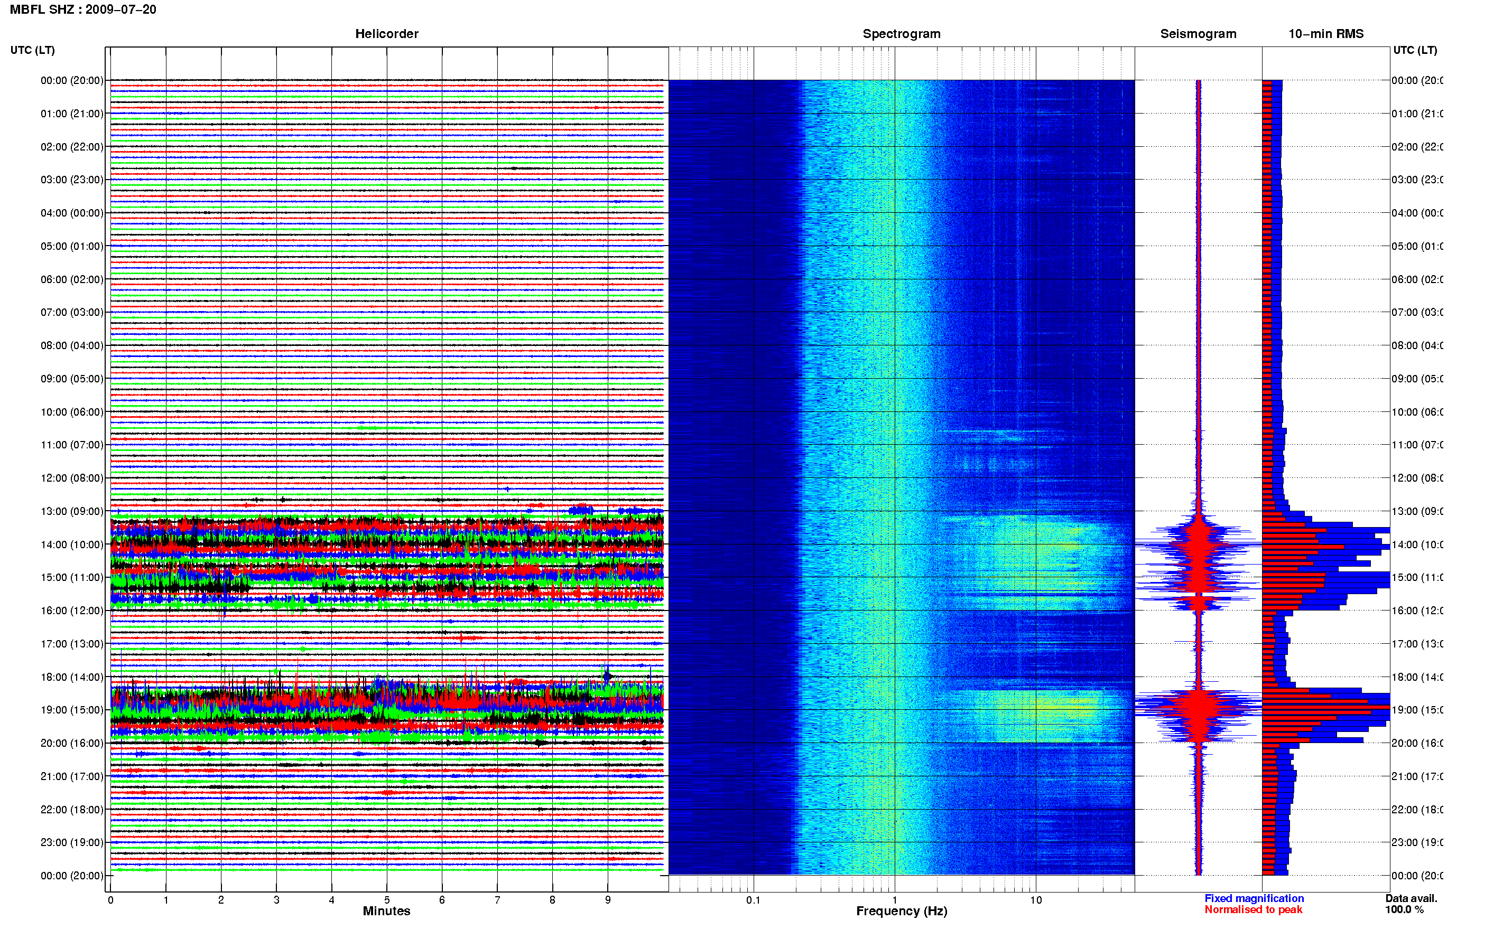
Task: Click the '8' tick on Minutes axis
Action: pyautogui.click(x=552, y=900)
